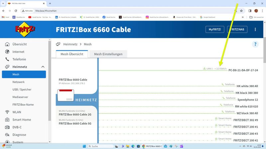Click the Heimnetz breadcrumb link
Viewport: 266px width, 149px height.
70,44
